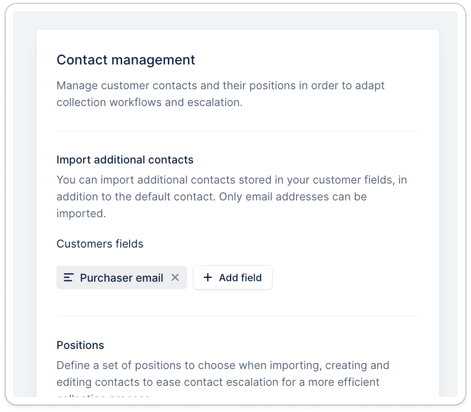Screen dimensions: 471x412
Task: Click the 'You can import additional contacts' line
Action: [232, 180]
